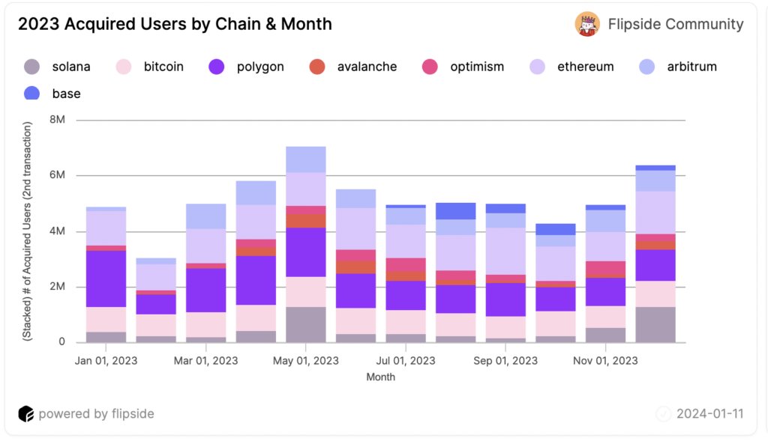Click the ethereum legend circle

click(x=537, y=67)
